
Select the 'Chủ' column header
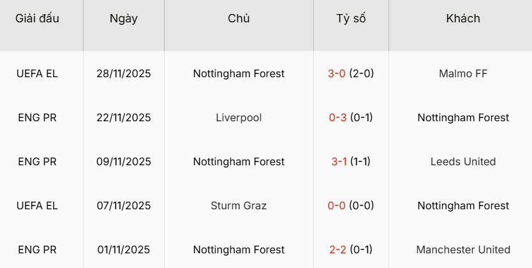coord(239,19)
